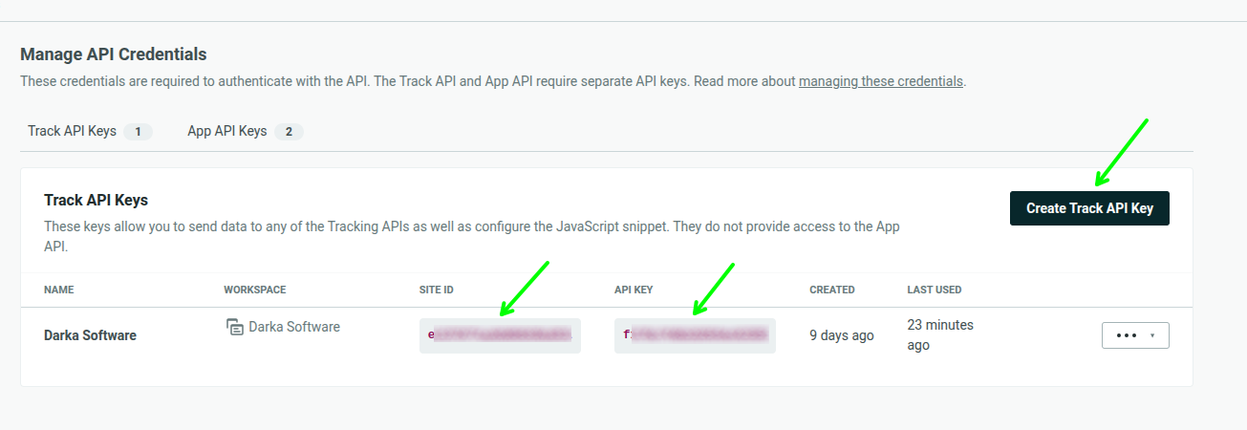
Task: Click the blurred API Key value
Action: (x=695, y=335)
